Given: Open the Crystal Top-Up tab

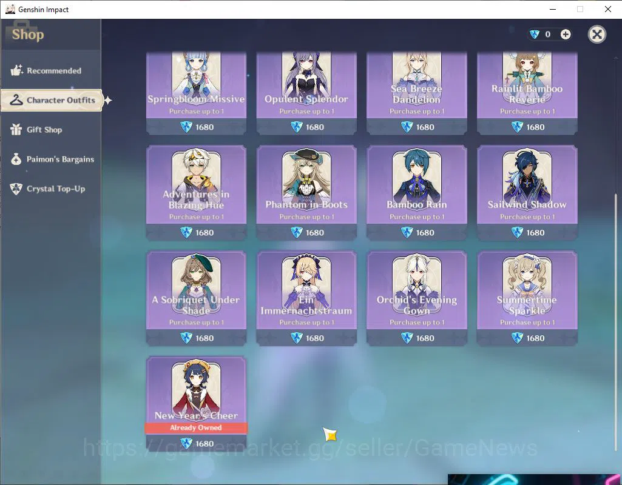Looking at the screenshot, I should coord(51,189).
